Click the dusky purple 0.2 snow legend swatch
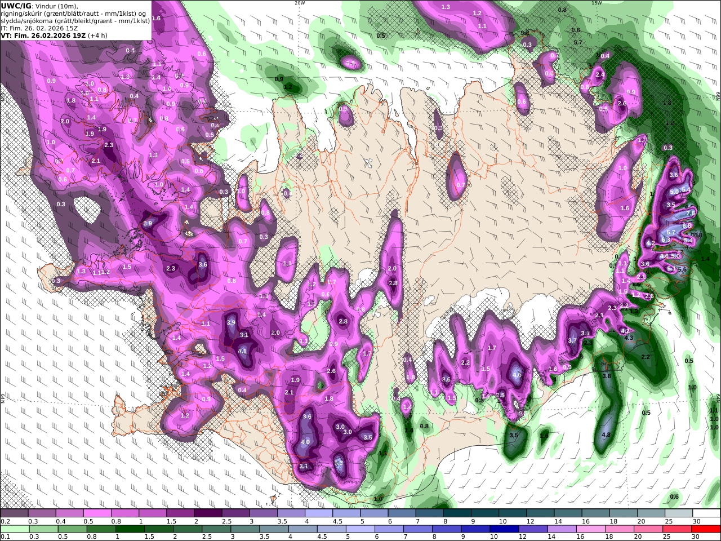This screenshot has height=541, width=721. (14, 513)
